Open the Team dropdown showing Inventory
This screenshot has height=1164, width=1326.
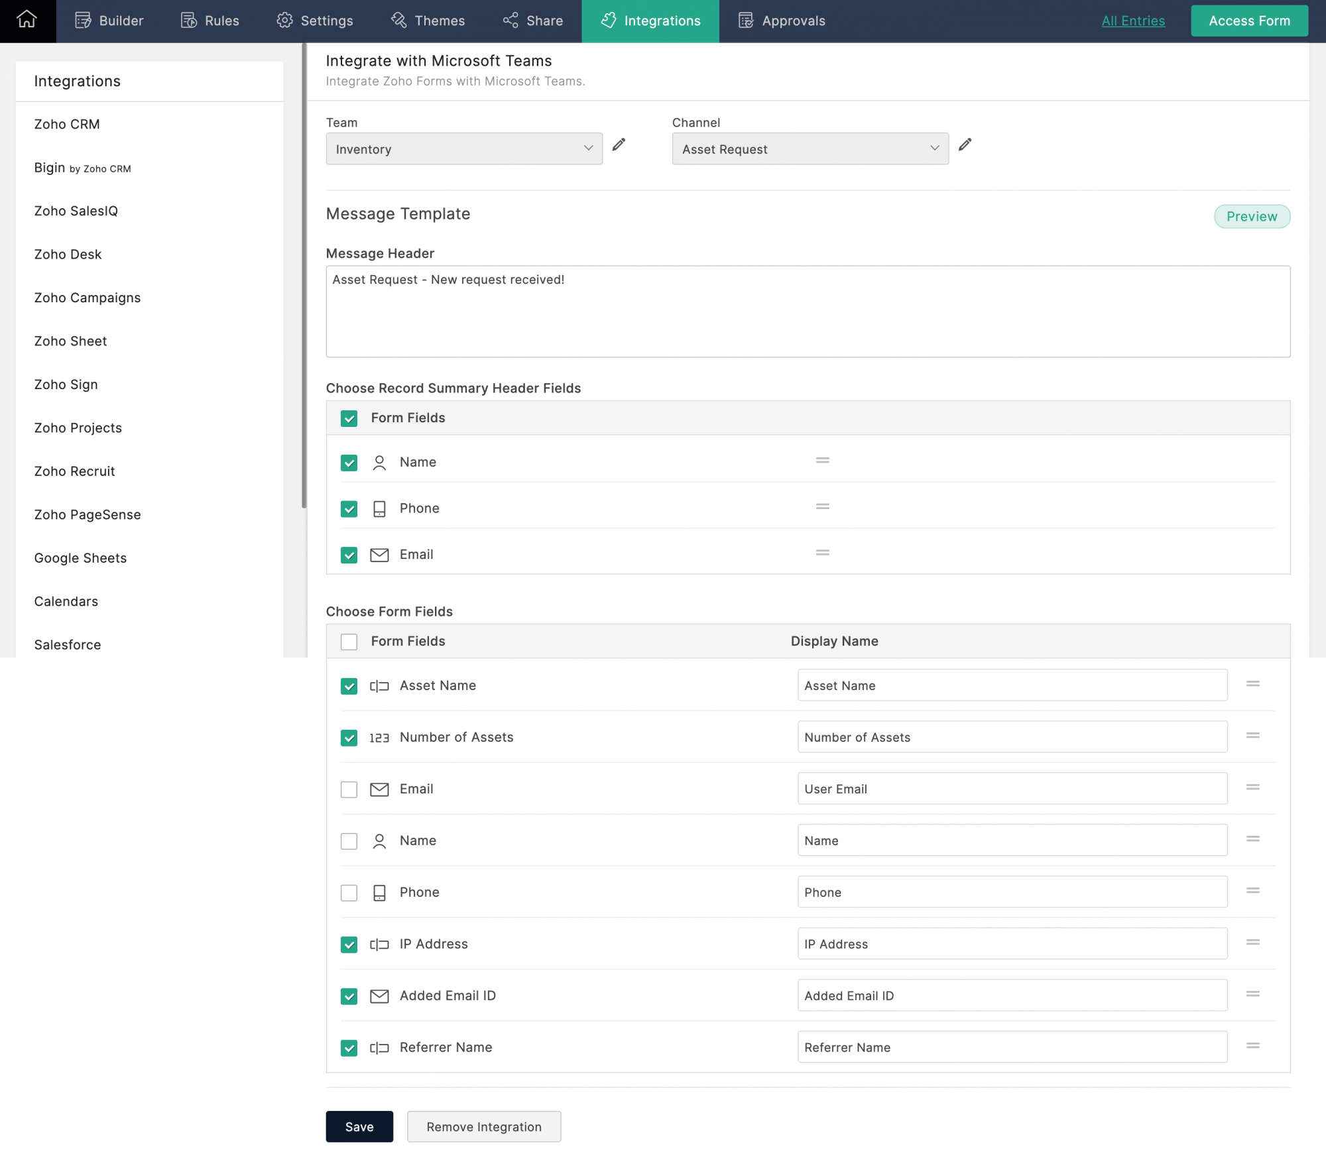[x=464, y=148]
